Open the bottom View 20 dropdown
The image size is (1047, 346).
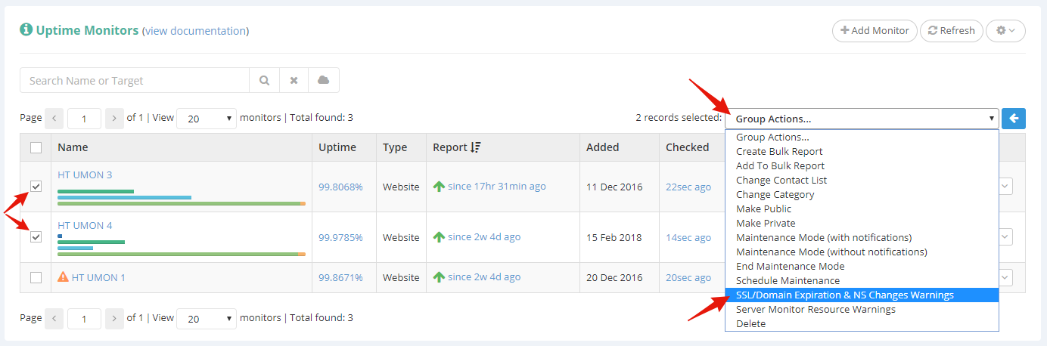[x=207, y=318]
